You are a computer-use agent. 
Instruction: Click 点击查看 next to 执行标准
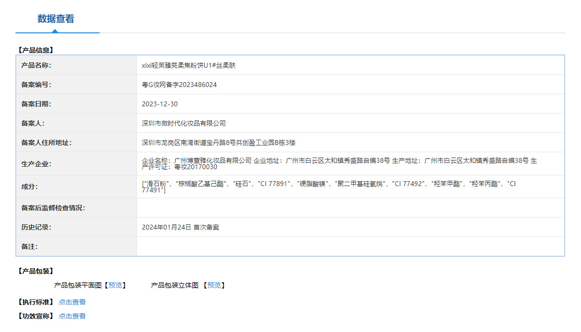[x=72, y=302]
